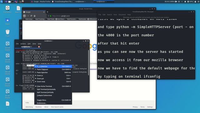Open the terminal Actions menu
200x113 pixels.
(x=23, y=44)
